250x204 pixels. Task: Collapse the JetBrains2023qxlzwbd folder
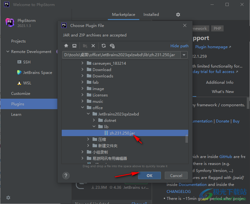pos(88,114)
